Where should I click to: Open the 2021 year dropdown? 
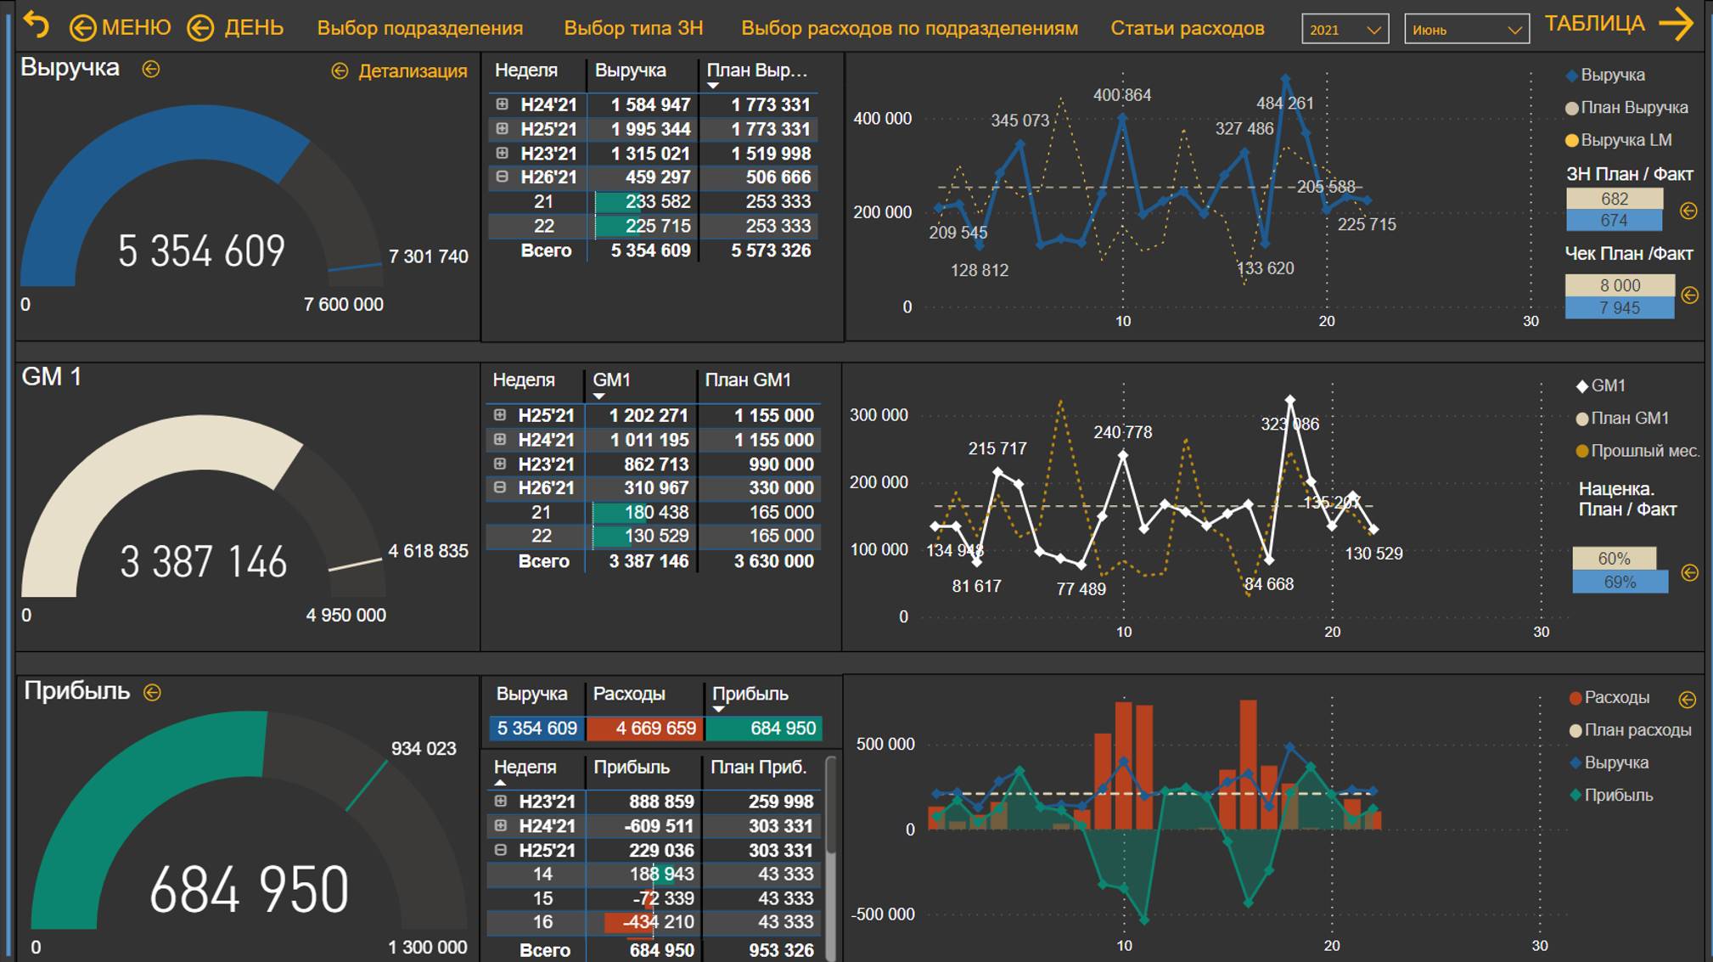tap(1345, 29)
